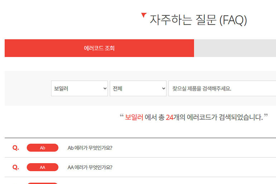The image size is (276, 184).
Task: Click the red 보일러 word in result summary
Action: (x=134, y=117)
